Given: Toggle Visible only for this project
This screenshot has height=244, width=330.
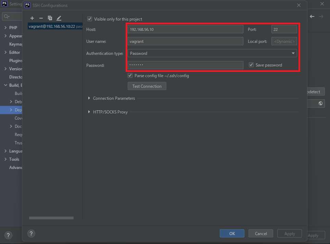Looking at the screenshot, I should coord(90,19).
